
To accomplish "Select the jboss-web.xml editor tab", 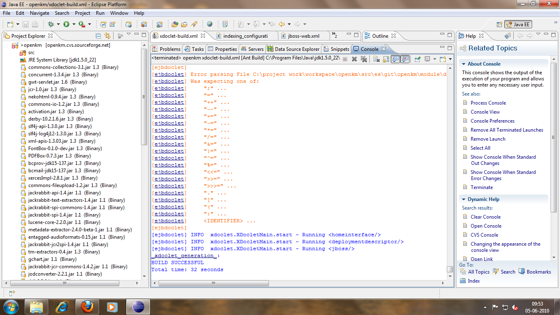I will 304,36.
